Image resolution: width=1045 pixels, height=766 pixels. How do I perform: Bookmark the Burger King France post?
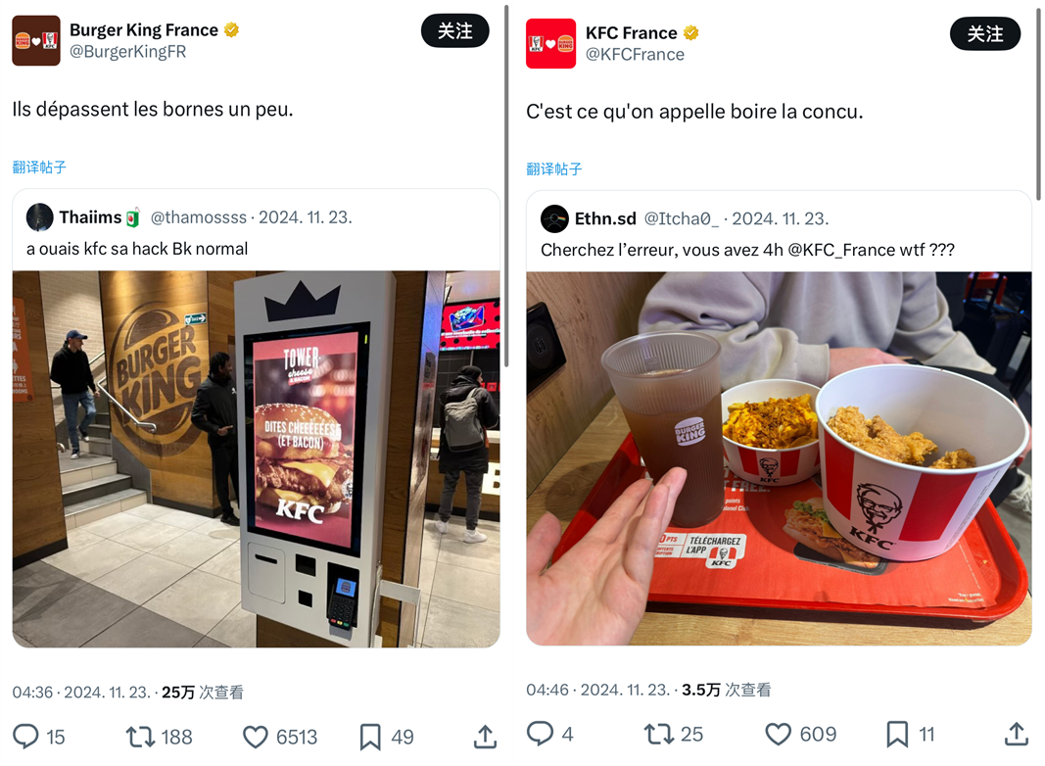[x=370, y=737]
